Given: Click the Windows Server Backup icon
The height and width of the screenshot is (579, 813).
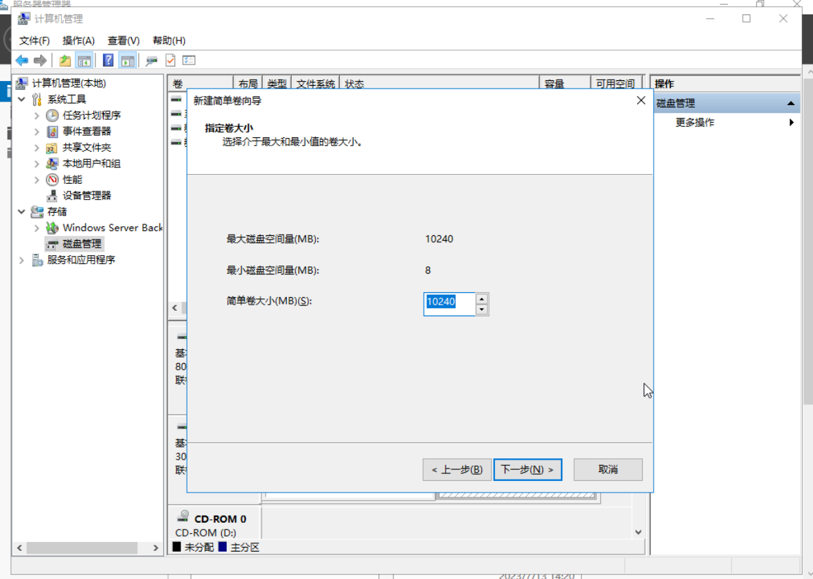Looking at the screenshot, I should pos(52,228).
